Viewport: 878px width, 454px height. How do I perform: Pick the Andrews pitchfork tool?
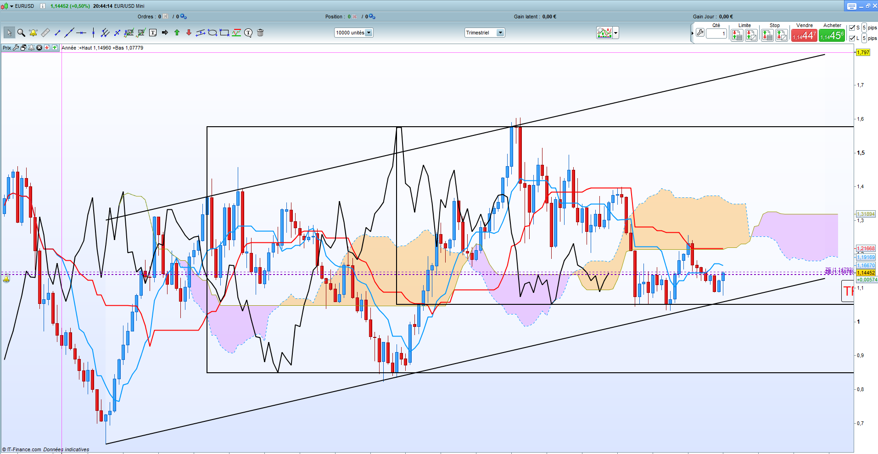coord(105,33)
